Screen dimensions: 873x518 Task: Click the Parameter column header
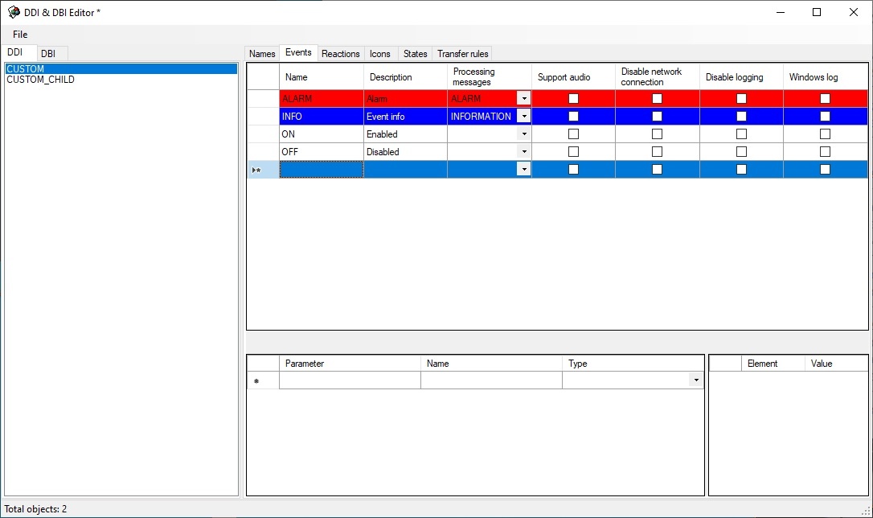pyautogui.click(x=349, y=364)
